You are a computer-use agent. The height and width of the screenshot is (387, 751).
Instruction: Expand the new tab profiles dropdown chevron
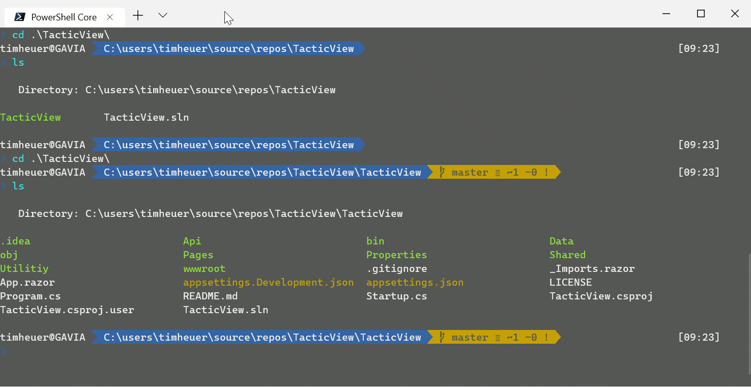coord(163,16)
